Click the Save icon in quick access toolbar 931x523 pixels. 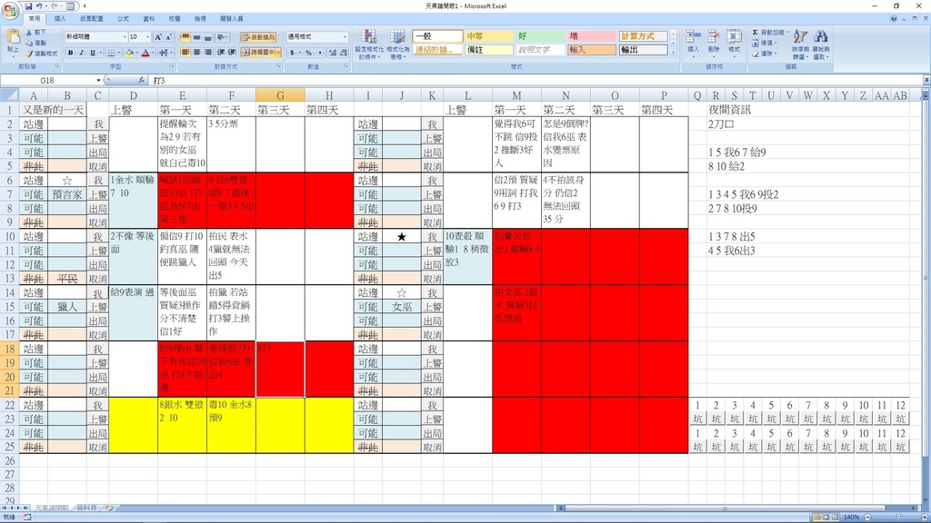pos(28,6)
